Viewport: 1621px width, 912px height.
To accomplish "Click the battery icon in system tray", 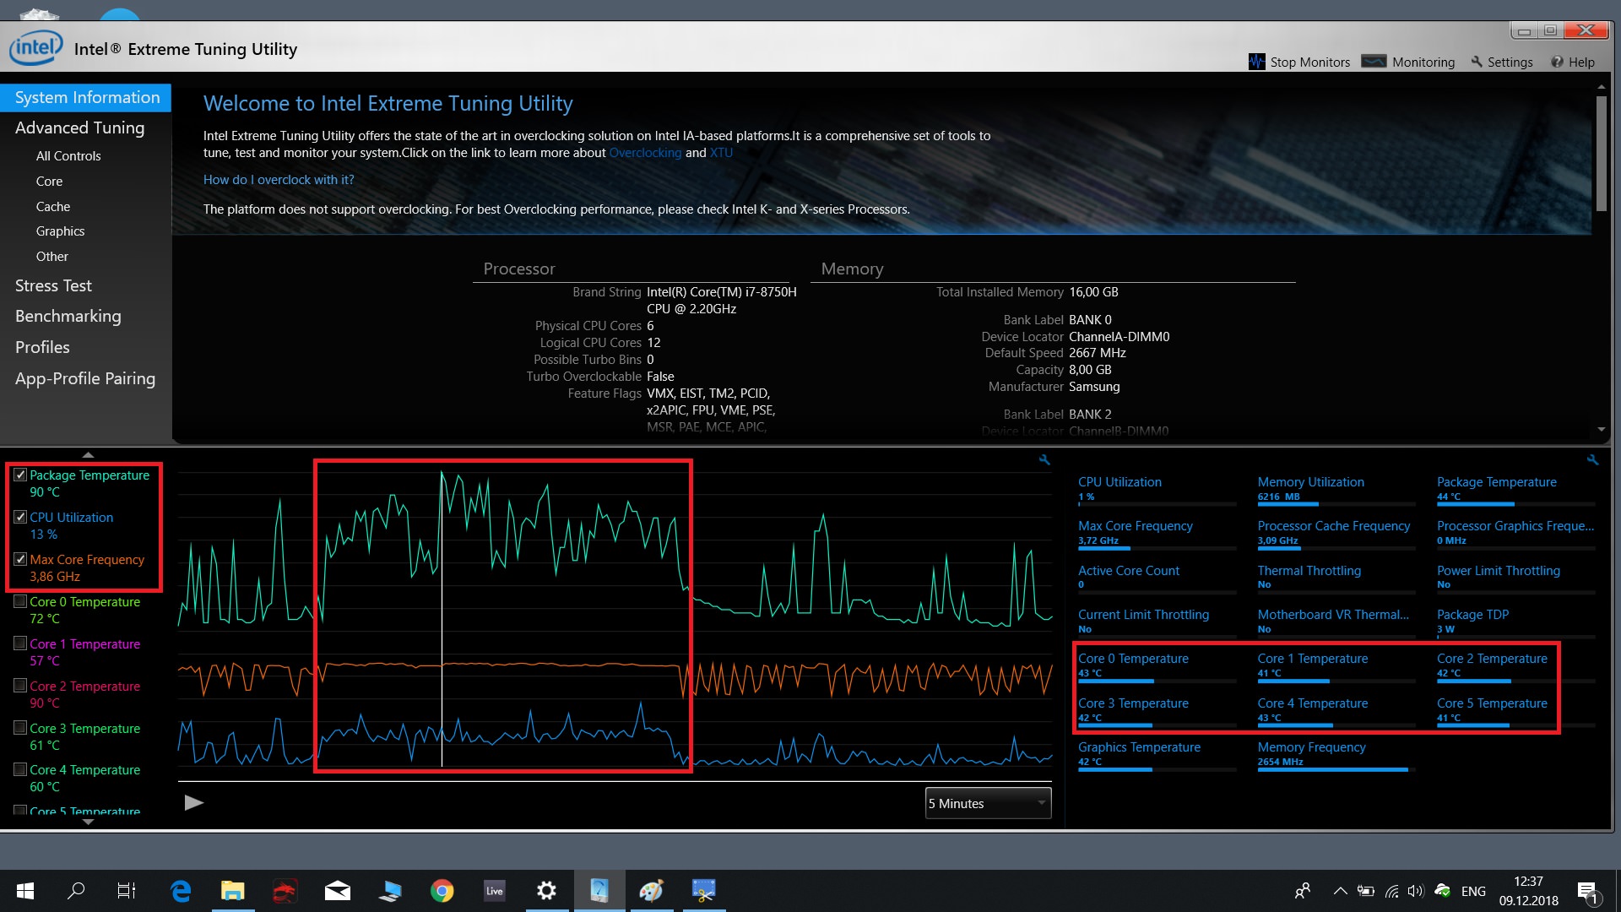I will point(1365,891).
